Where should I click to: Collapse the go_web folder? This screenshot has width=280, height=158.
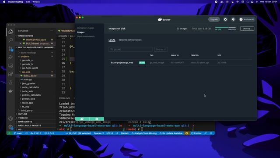26,72
